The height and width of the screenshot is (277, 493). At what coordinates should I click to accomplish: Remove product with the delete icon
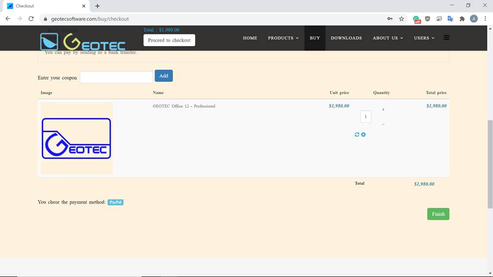coord(363,134)
